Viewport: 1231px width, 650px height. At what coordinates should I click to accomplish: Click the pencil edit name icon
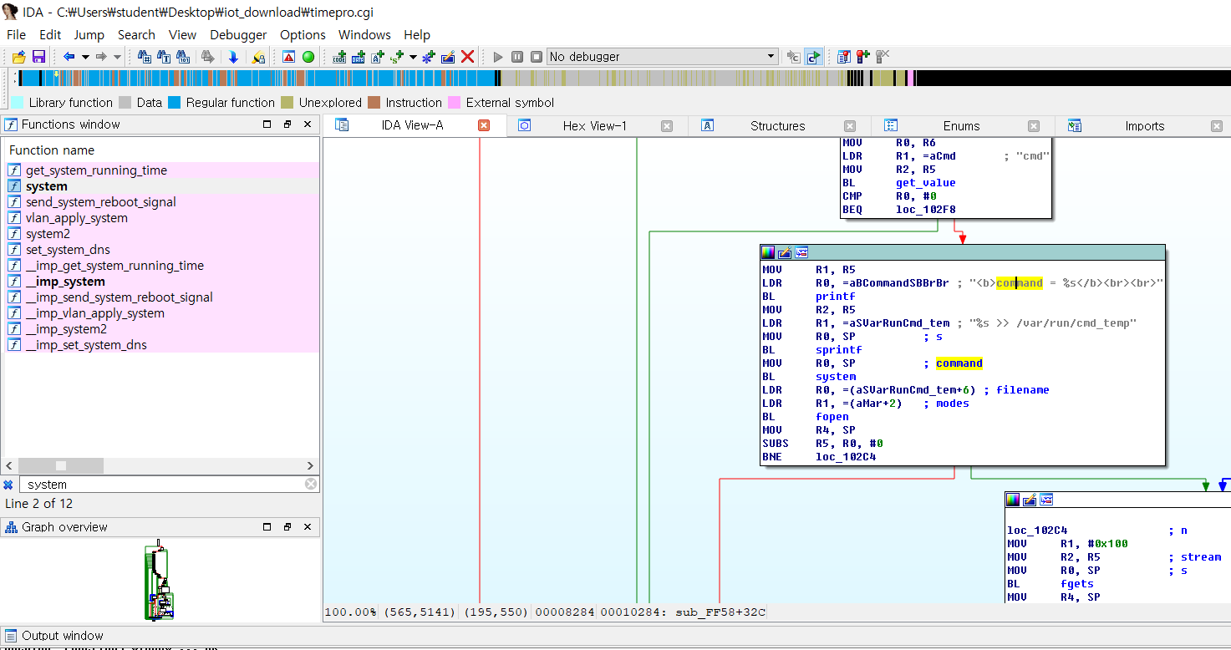click(448, 57)
